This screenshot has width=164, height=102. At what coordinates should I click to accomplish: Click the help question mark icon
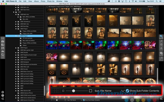click(3, 95)
